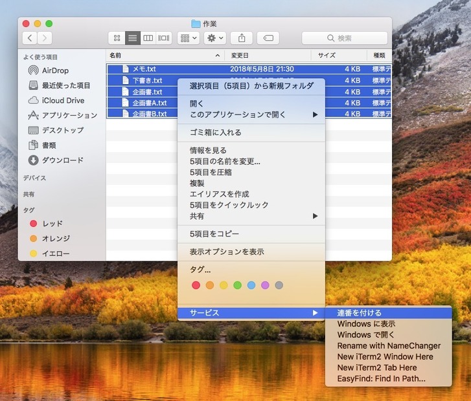The height and width of the screenshot is (401, 471).
Task: Sort by the 種類 column header
Action: (380, 56)
